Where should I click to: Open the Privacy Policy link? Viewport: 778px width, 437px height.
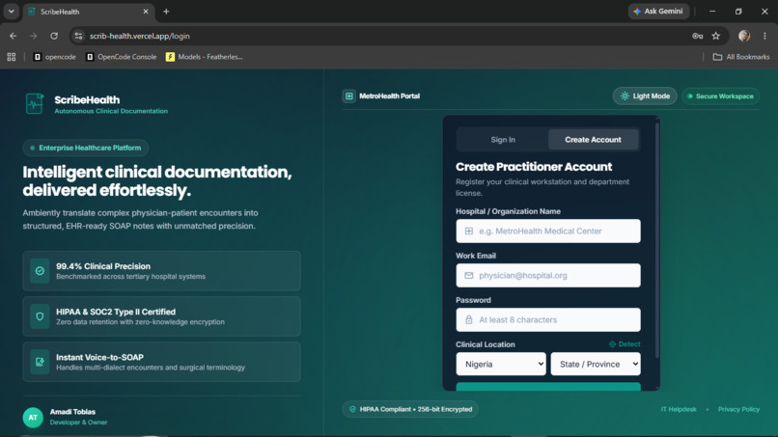point(738,409)
